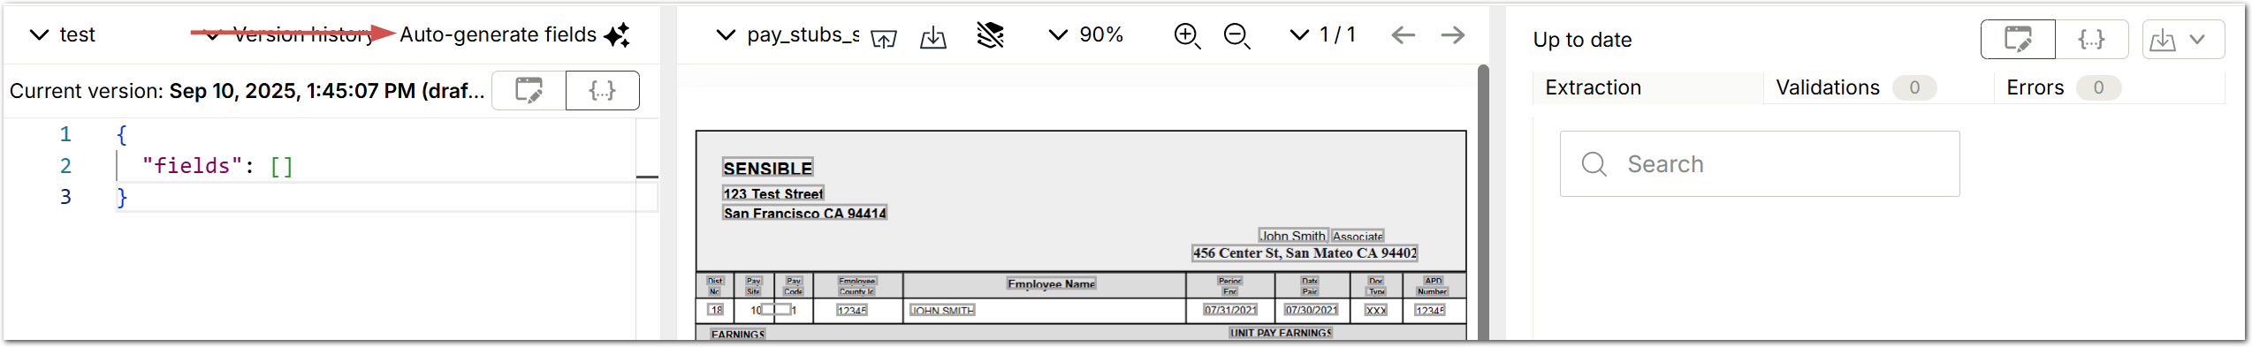Open the Validations tab
The width and height of the screenshot is (2252, 347).
tap(1856, 87)
